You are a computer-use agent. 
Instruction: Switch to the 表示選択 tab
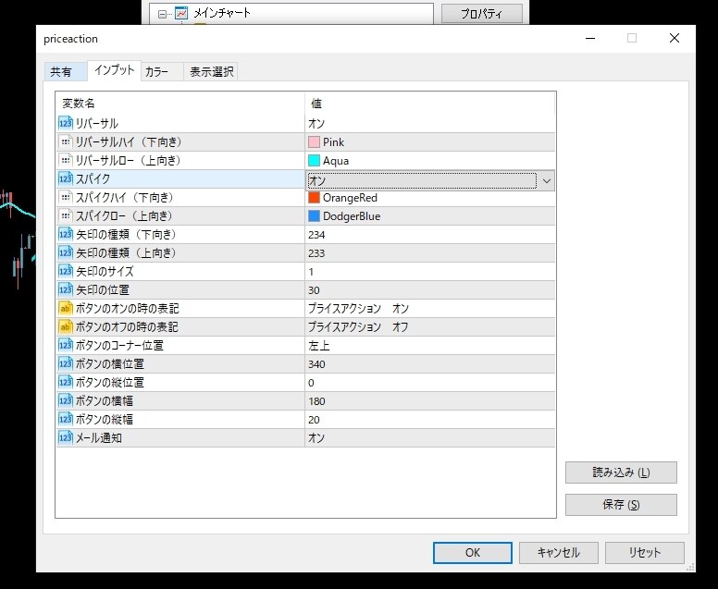point(211,72)
